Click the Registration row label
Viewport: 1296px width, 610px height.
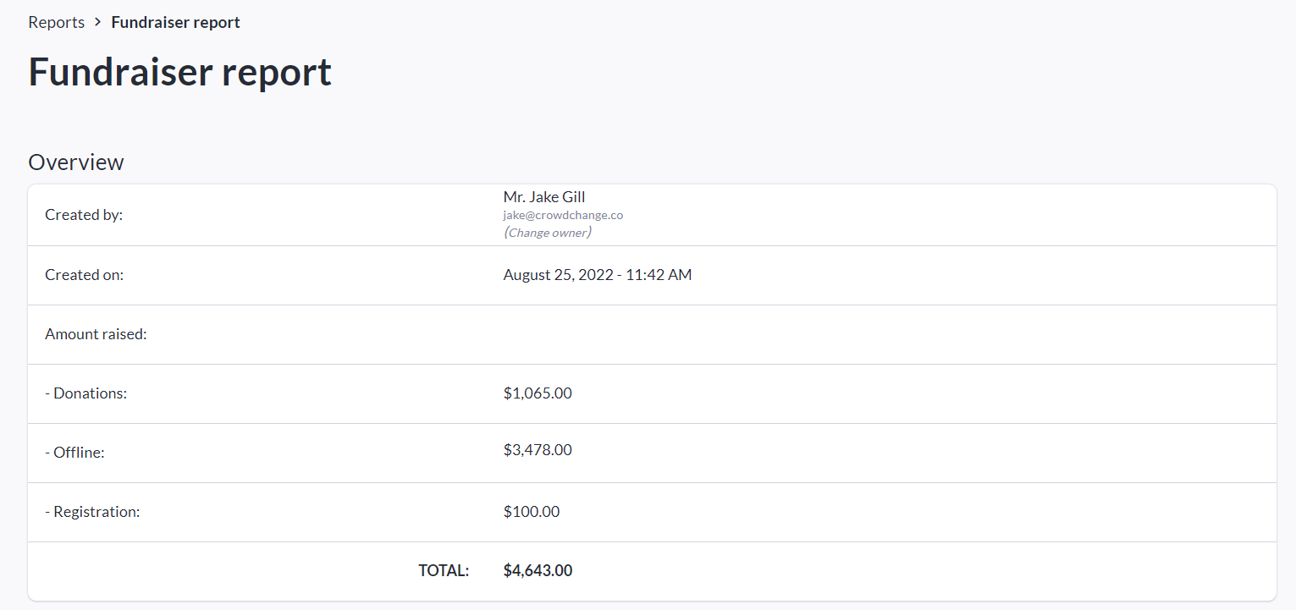pos(92,512)
